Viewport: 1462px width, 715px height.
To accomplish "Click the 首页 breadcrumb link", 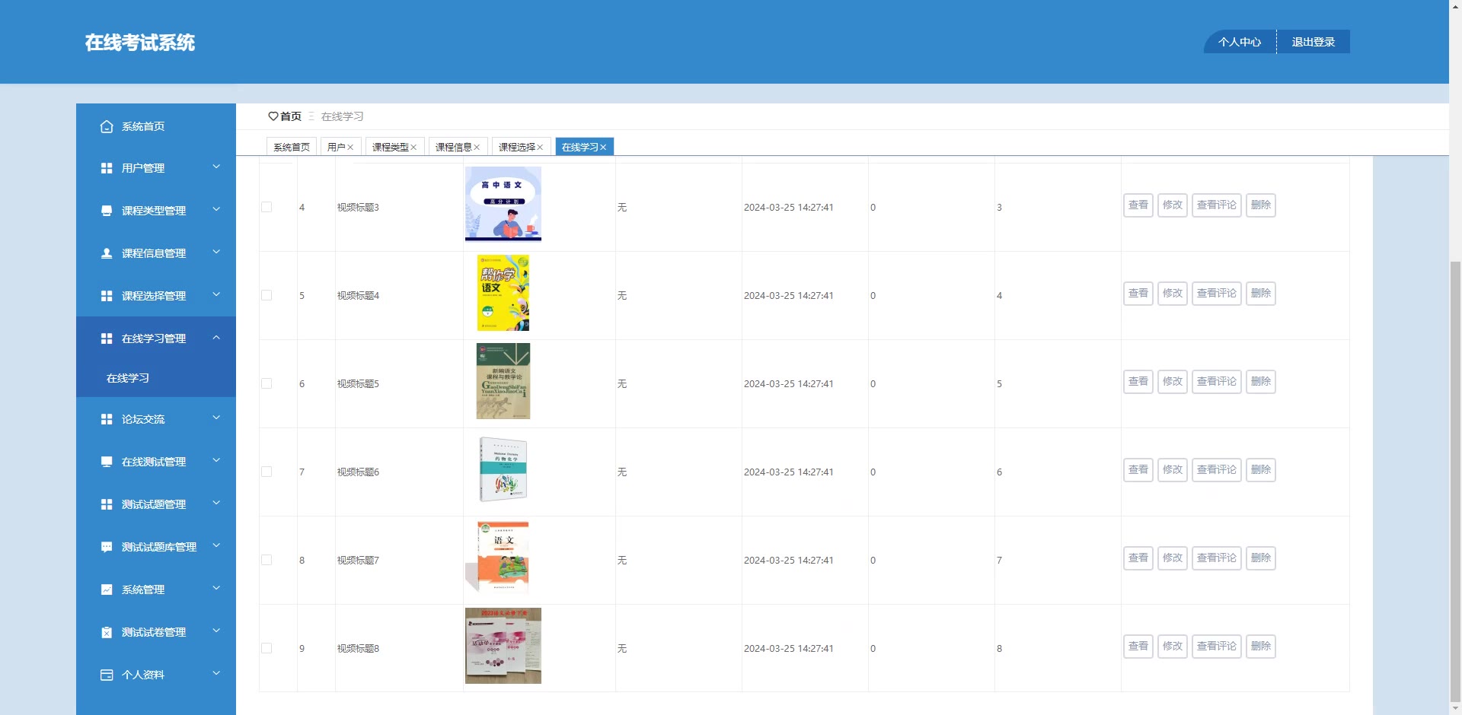I will [291, 116].
